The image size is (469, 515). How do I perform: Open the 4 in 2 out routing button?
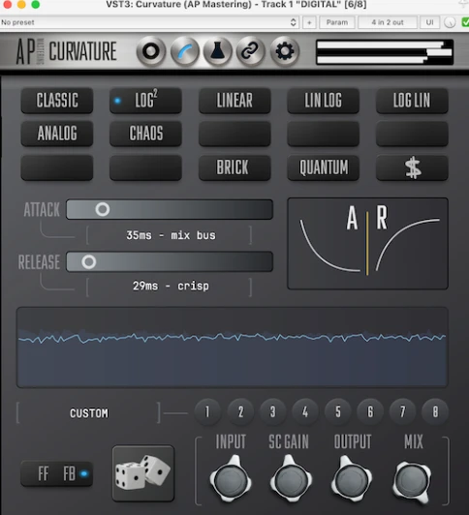pos(388,22)
